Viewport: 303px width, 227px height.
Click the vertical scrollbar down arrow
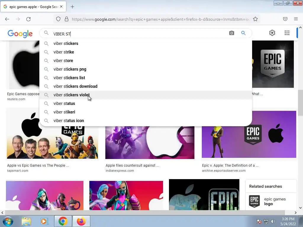[x=301, y=208]
